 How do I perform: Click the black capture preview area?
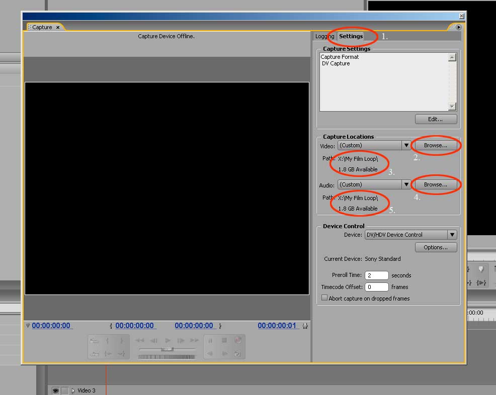167,188
